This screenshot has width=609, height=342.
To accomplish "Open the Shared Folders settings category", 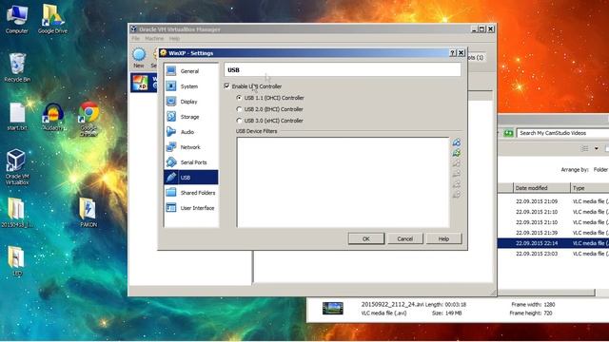I will [x=190, y=193].
